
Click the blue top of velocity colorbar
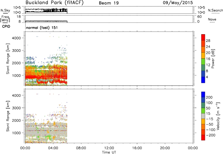click(203, 95)
